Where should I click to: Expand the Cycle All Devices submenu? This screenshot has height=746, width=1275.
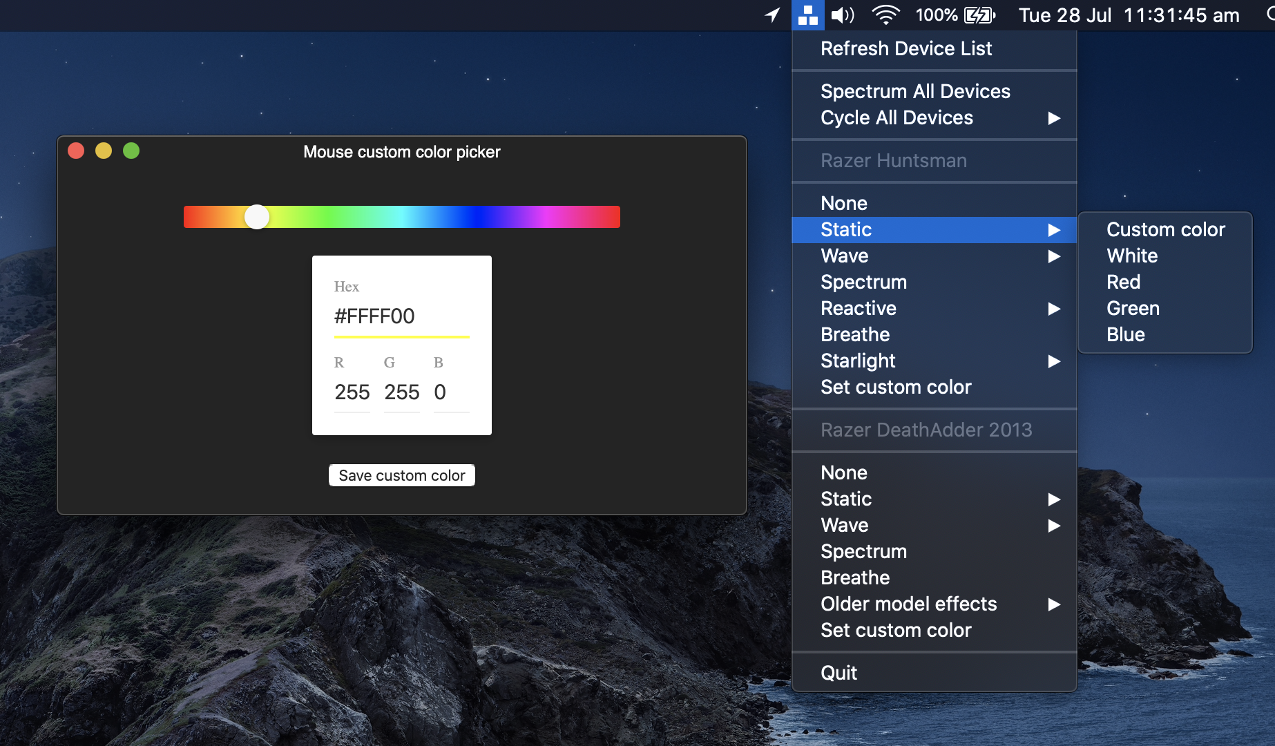pyautogui.click(x=934, y=117)
